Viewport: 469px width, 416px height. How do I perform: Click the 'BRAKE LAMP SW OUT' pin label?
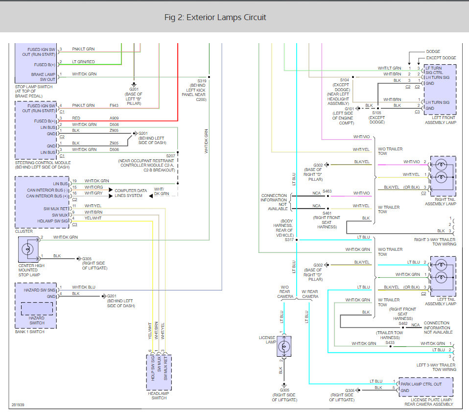(x=43, y=77)
